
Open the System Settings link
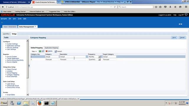(x=12, y=44)
